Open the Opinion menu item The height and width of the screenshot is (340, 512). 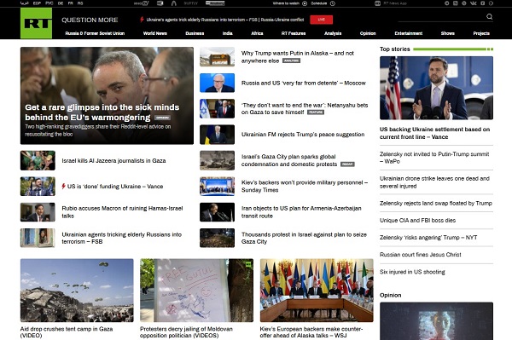pos(368,33)
